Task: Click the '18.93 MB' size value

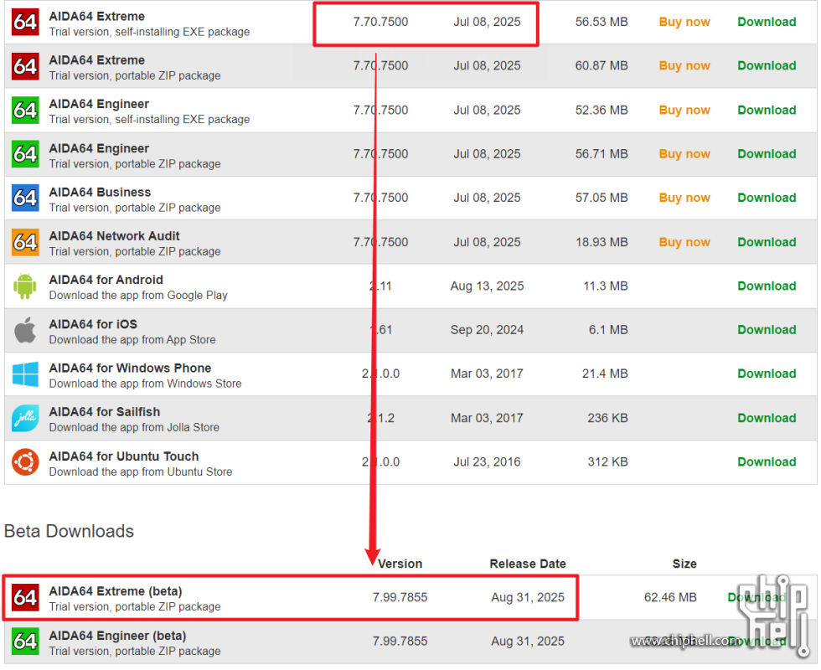Action: tap(602, 242)
